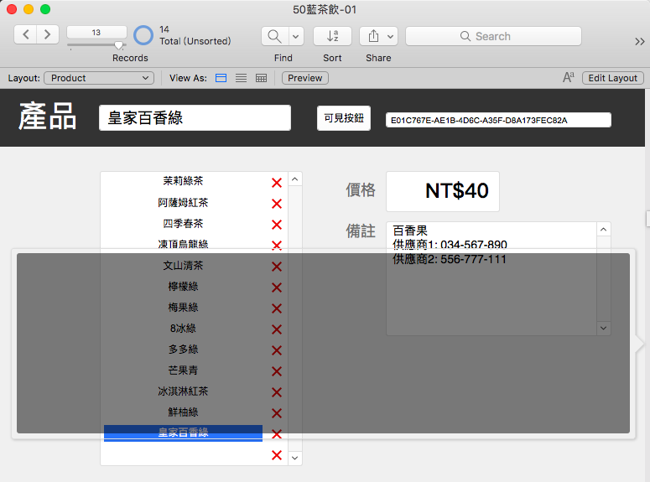Click the record number field showing 13

tap(96, 33)
